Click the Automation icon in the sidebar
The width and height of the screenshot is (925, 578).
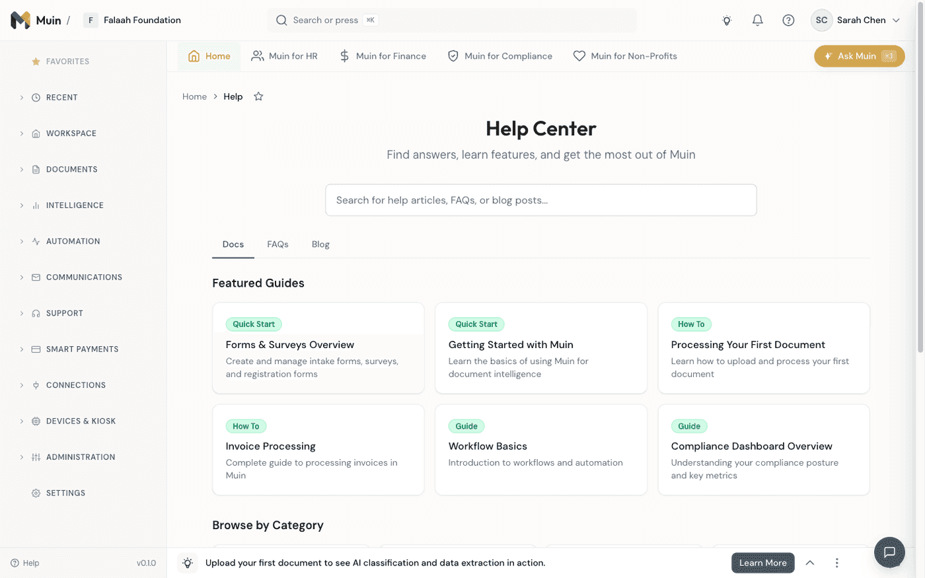[34, 241]
